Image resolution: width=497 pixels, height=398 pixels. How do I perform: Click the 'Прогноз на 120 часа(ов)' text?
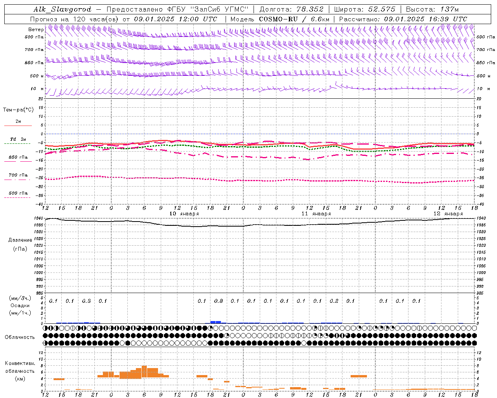(x=74, y=19)
